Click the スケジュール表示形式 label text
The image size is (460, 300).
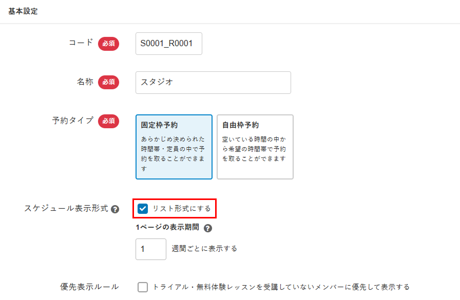tap(66, 209)
